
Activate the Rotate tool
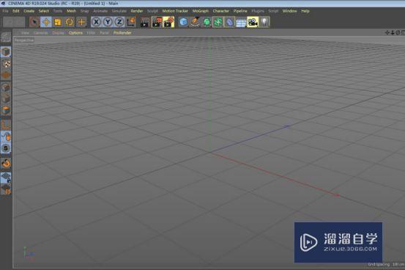(x=70, y=22)
